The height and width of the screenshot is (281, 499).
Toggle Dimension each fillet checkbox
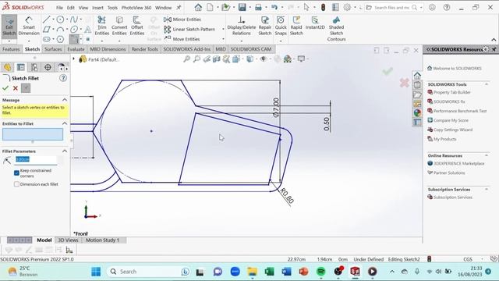pos(16,184)
